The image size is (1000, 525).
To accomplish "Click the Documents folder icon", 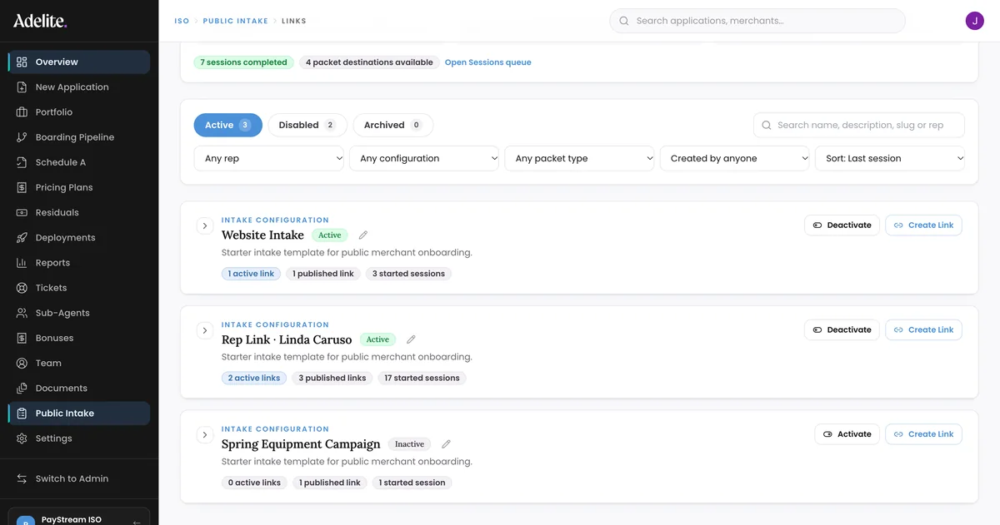I will (x=22, y=389).
